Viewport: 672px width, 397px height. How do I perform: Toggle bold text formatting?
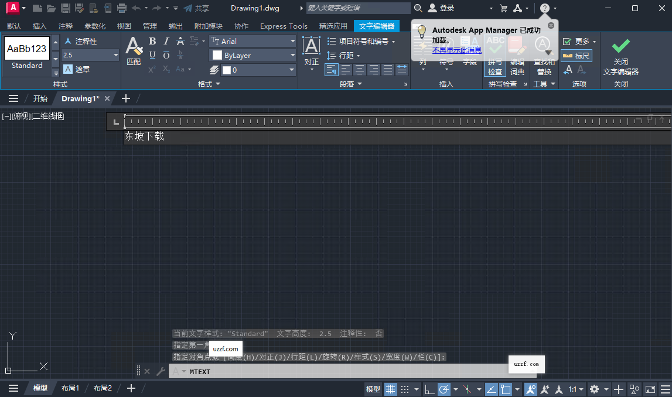pos(152,41)
